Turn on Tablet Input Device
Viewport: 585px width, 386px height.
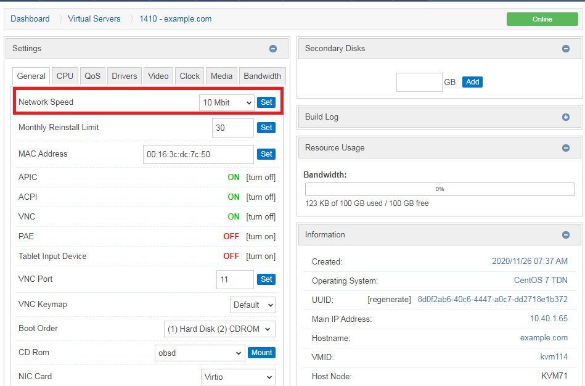point(261,257)
